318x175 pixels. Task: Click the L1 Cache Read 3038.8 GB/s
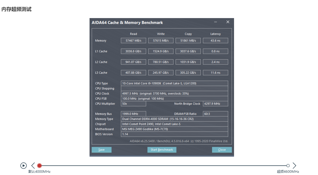(x=133, y=51)
